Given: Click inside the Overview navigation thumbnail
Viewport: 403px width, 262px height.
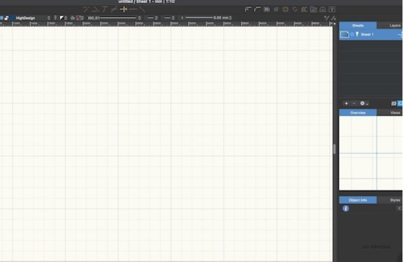Looking at the screenshot, I should pos(371,153).
